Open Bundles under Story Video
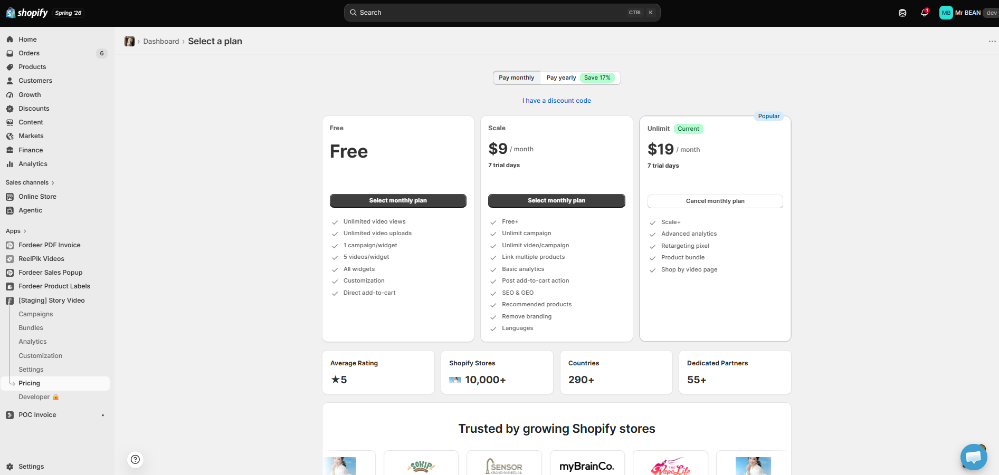The image size is (999, 475). point(31,328)
